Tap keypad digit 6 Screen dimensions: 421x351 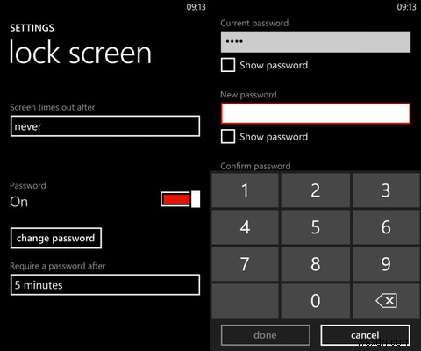coord(386,227)
